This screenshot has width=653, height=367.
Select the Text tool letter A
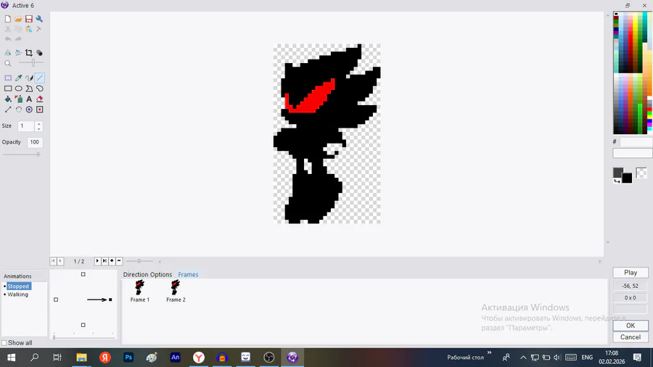click(x=29, y=99)
